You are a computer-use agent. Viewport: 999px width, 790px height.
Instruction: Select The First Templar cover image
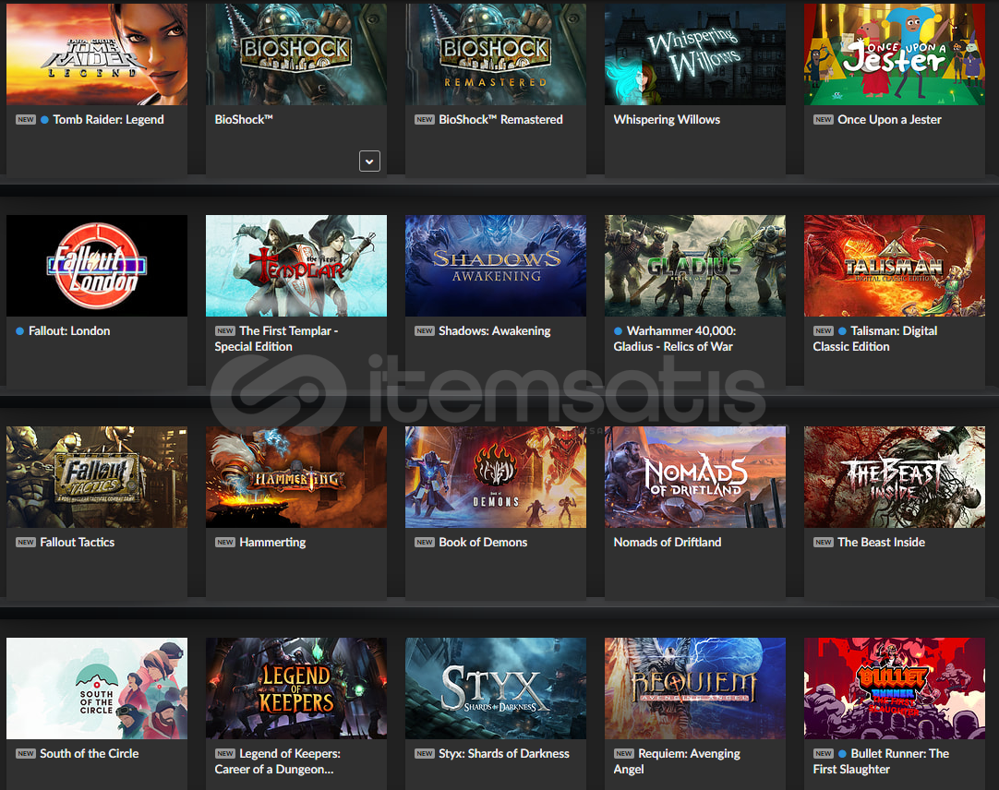click(x=296, y=266)
